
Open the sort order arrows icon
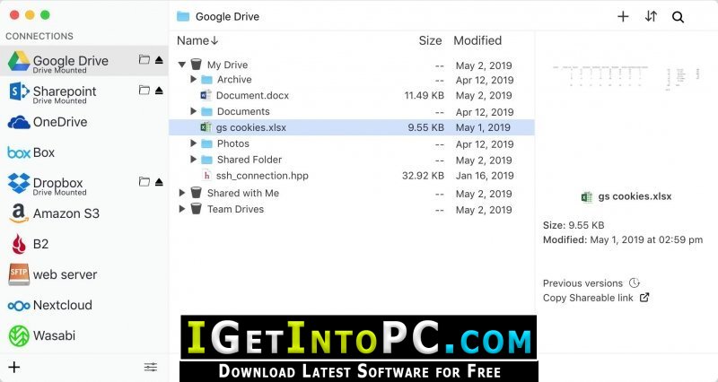tap(651, 17)
